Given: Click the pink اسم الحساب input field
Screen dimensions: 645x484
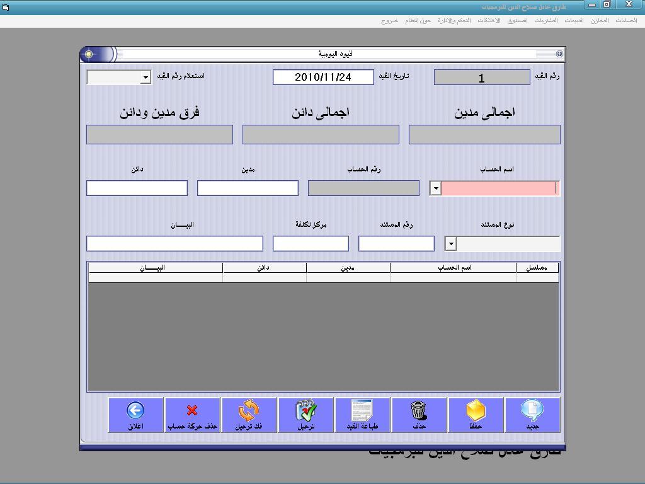Looking at the screenshot, I should 499,188.
